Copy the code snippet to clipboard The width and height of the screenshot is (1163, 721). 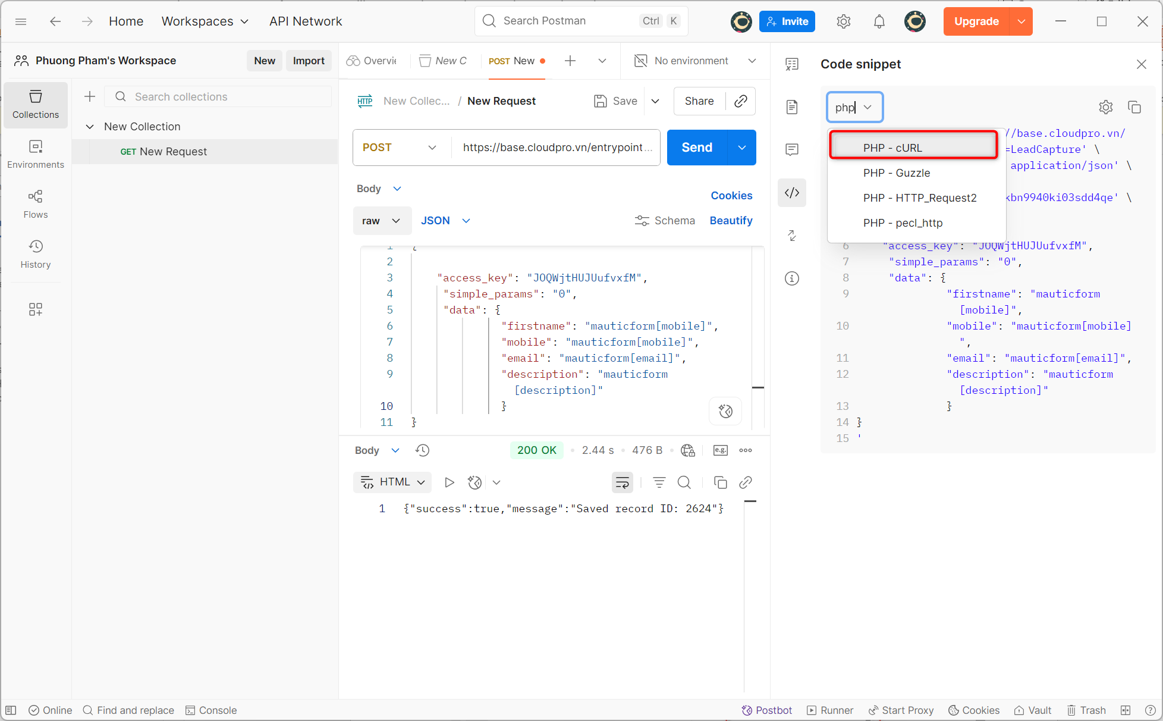(x=1134, y=107)
